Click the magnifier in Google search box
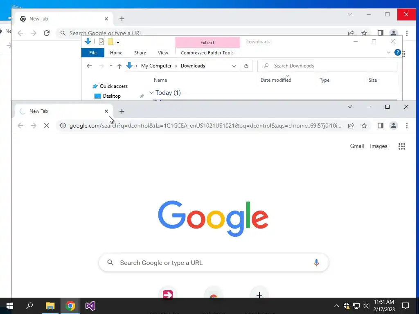The image size is (419, 314). [110, 263]
